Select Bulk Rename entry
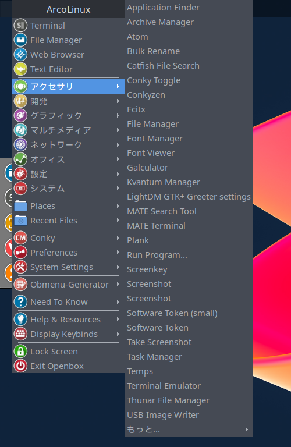 189,51
